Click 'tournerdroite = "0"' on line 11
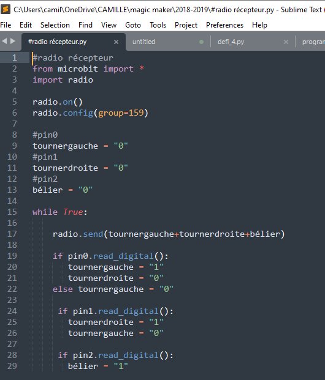 tap(80, 168)
